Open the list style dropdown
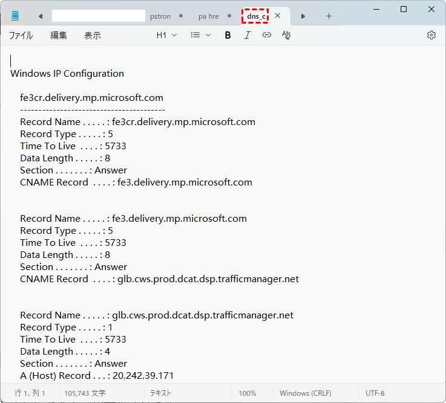 click(x=200, y=35)
